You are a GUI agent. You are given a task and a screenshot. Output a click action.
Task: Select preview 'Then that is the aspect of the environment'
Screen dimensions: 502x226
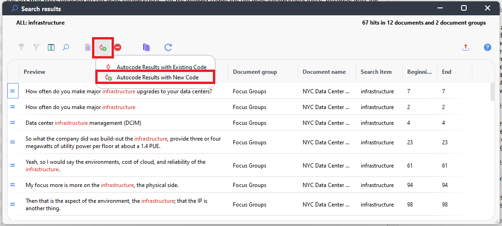(117, 205)
